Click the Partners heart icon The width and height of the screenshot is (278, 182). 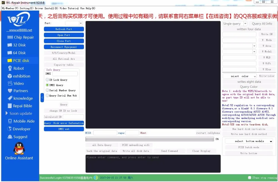point(10,91)
